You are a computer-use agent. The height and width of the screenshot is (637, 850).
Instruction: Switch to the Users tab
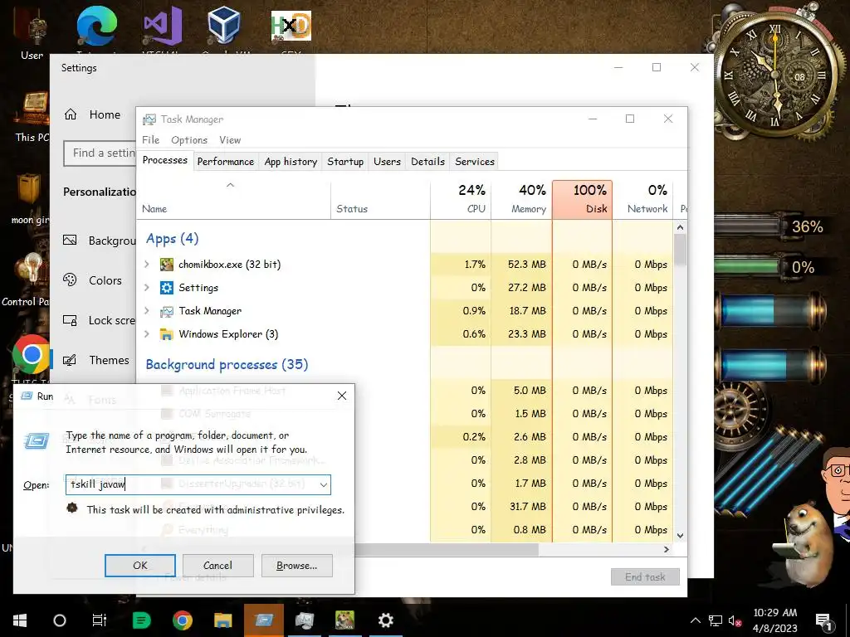coord(387,162)
